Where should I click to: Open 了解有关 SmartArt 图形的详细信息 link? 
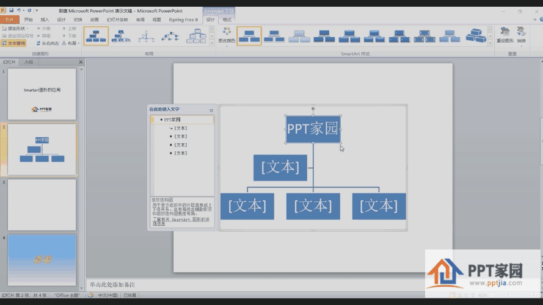click(x=181, y=221)
